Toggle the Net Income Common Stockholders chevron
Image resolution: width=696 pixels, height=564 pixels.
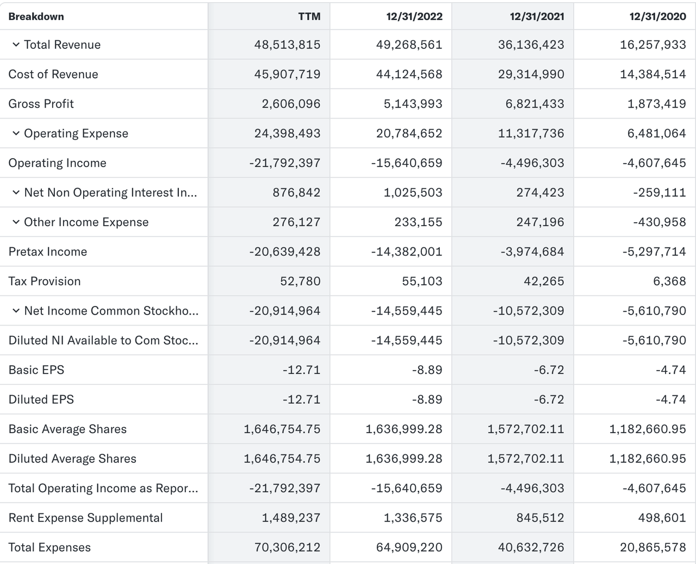tap(16, 311)
